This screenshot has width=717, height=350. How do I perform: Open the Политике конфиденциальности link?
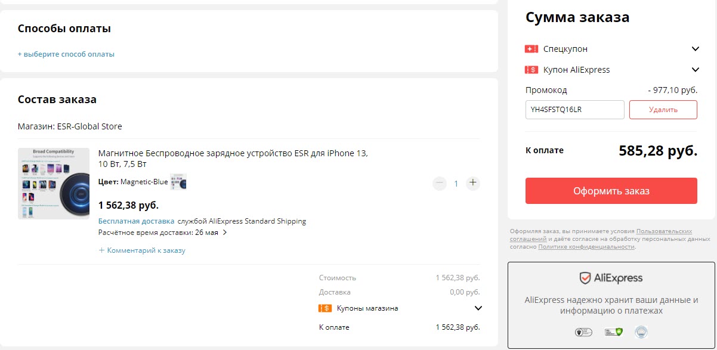click(586, 247)
